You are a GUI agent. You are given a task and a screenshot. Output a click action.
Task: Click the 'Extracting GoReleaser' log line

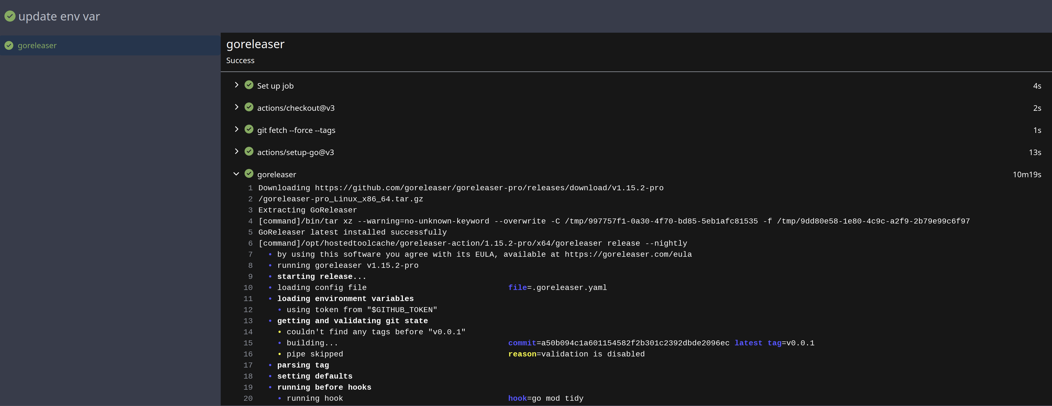click(308, 210)
